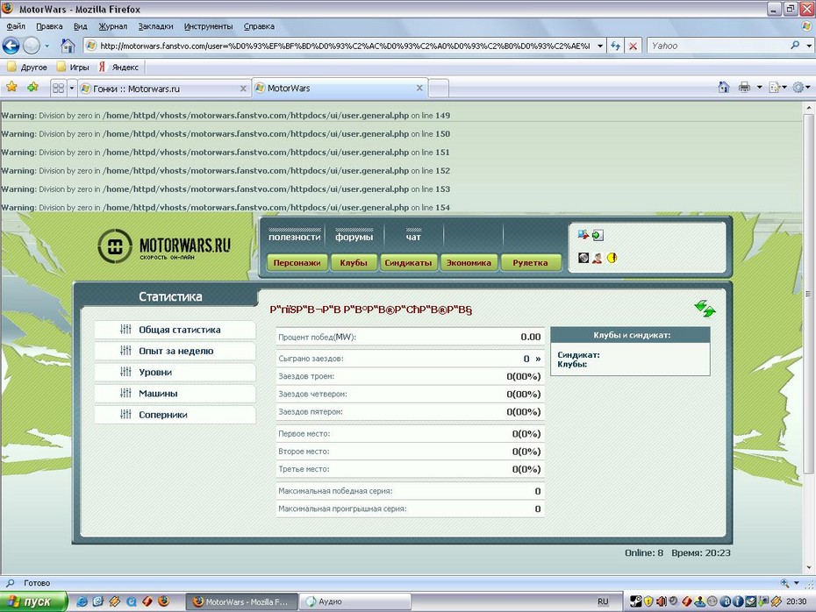The height and width of the screenshot is (612, 816).
Task: Go back with the browser back arrow
Action: point(11,46)
